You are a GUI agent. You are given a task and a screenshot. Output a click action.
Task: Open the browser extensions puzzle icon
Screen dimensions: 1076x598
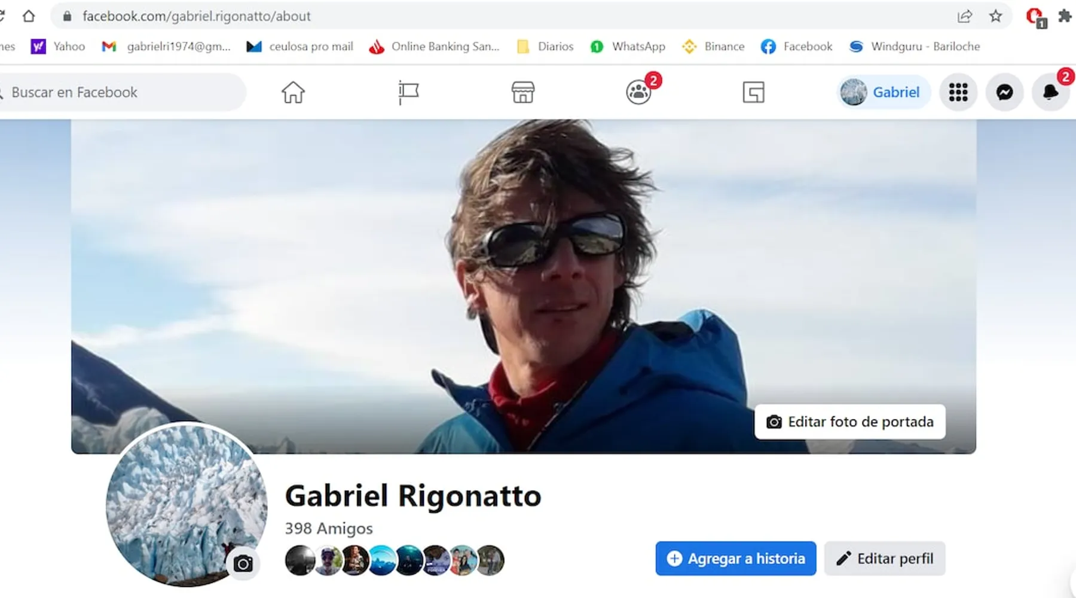[x=1064, y=16]
